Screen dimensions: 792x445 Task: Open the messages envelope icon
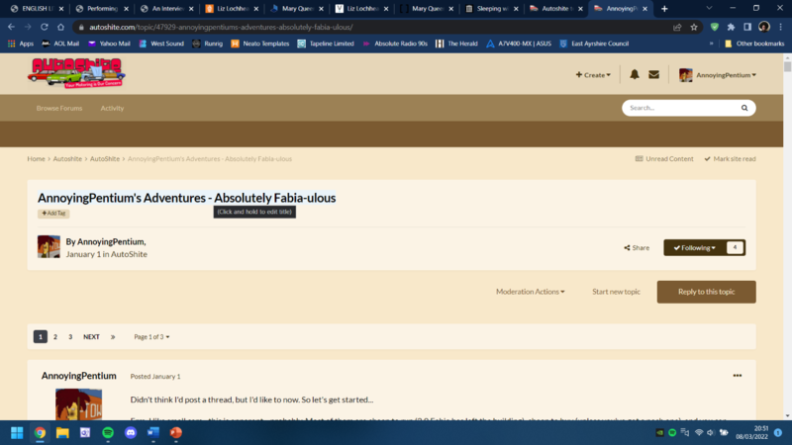[653, 75]
